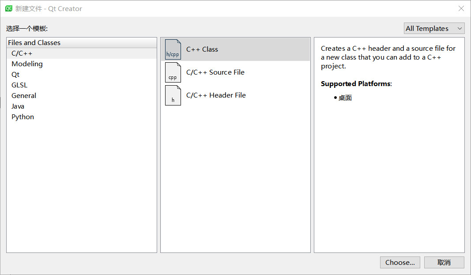Click the Files and Classes header
Screen dimensions: 471x275
click(34, 43)
